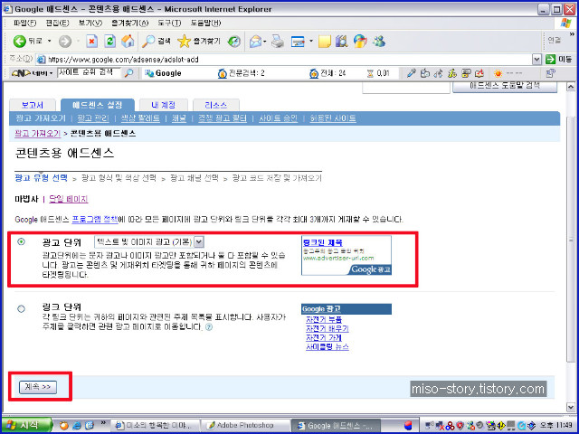Open the Favorites (즐겨찾기) star button
The width and height of the screenshot is (579, 434).
click(198, 41)
